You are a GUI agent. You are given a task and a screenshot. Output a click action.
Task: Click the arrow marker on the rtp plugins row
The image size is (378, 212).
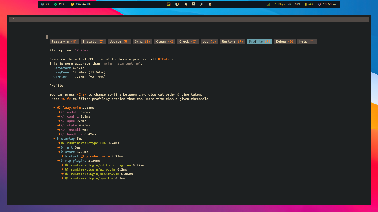[x=59, y=161]
